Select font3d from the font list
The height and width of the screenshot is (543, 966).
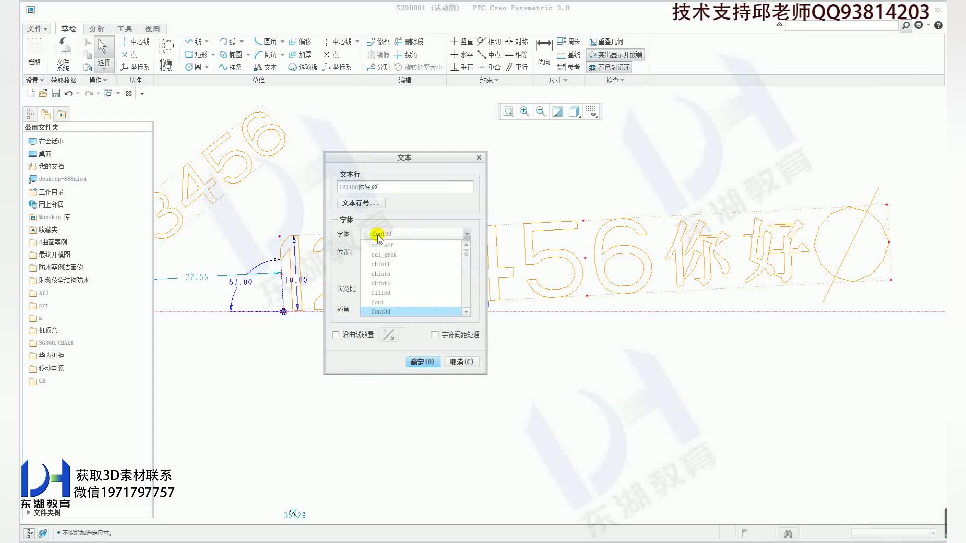pos(381,312)
